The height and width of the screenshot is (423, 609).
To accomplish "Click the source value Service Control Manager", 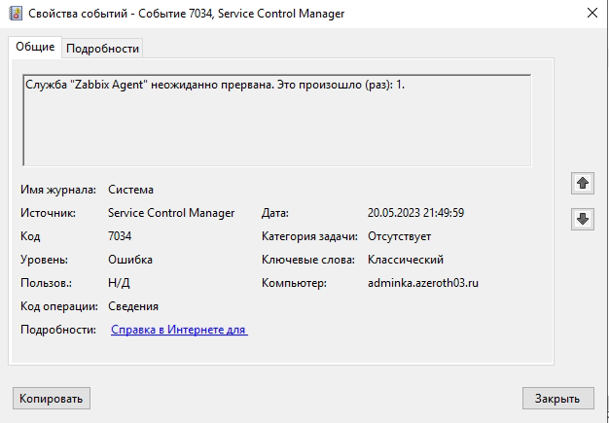I will [171, 213].
